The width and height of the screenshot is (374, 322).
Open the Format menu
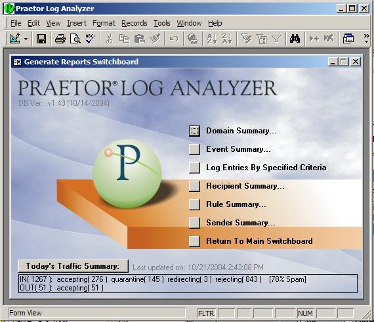coord(104,23)
